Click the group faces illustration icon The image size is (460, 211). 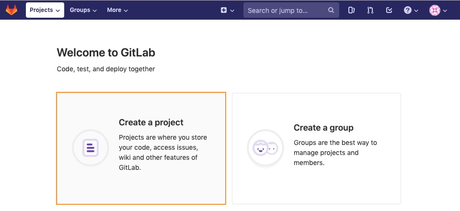[265, 148]
